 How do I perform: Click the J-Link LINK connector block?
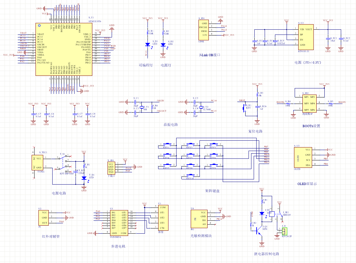(x=204, y=29)
